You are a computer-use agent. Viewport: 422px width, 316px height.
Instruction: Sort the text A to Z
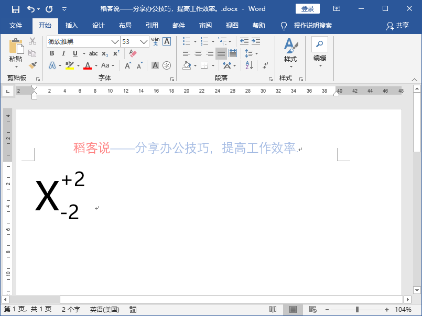pos(249,65)
